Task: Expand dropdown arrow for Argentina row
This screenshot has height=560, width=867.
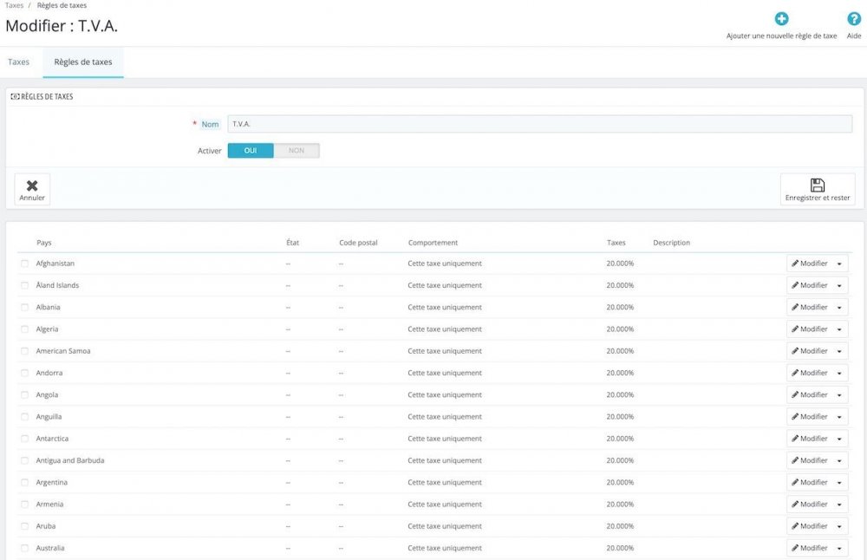Action: (839, 483)
